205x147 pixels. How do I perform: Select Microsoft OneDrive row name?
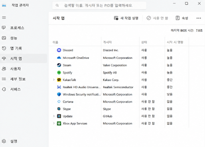tap(76, 58)
